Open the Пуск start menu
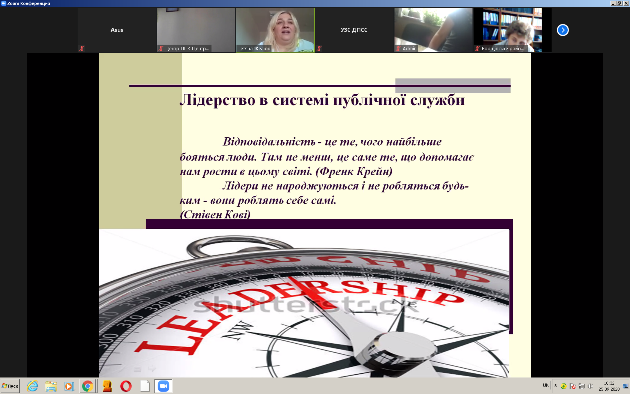The image size is (630, 394). click(x=10, y=386)
